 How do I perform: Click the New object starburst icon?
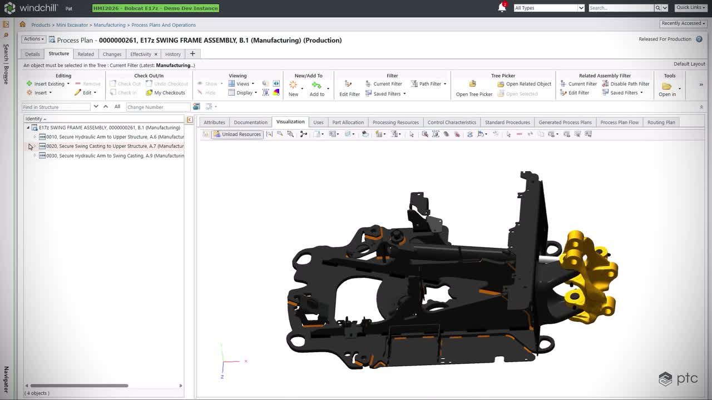(293, 84)
